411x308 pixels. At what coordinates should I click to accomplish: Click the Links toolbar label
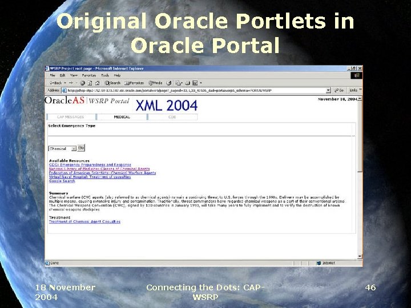(x=353, y=90)
